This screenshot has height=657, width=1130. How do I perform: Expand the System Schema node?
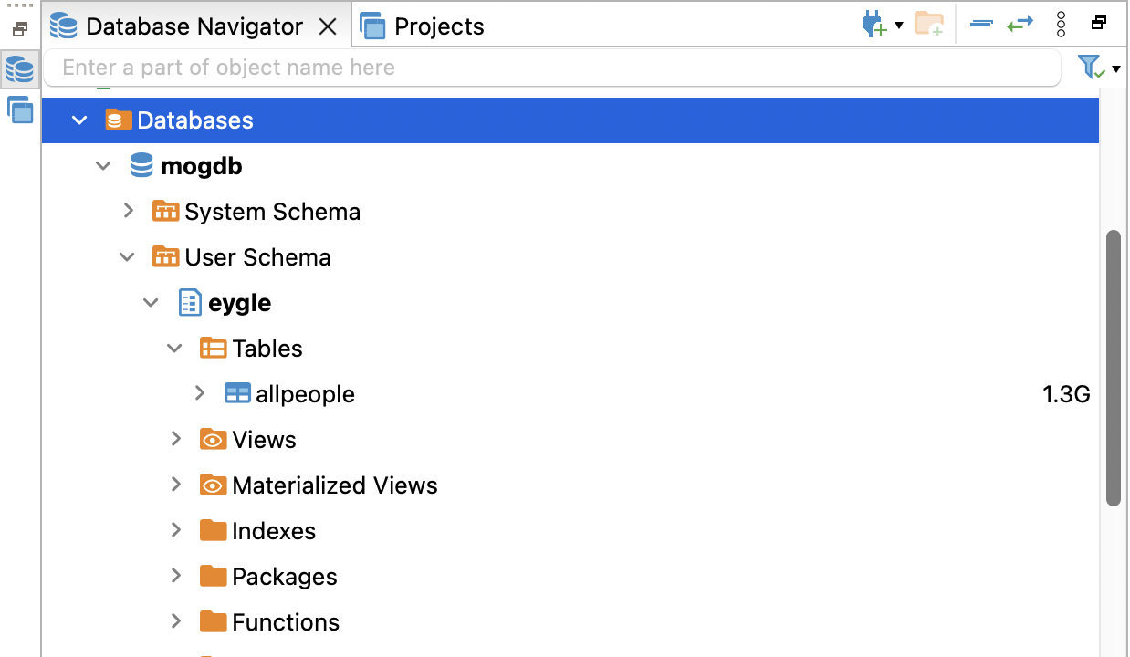coord(128,211)
